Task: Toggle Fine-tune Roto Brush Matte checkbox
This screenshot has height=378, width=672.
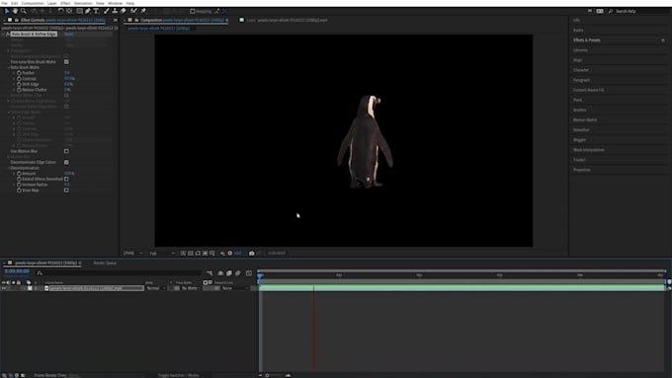Action: tap(66, 61)
